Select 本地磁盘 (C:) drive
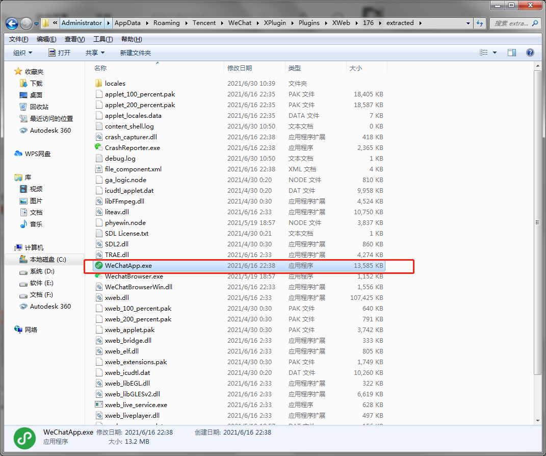 coord(48,260)
